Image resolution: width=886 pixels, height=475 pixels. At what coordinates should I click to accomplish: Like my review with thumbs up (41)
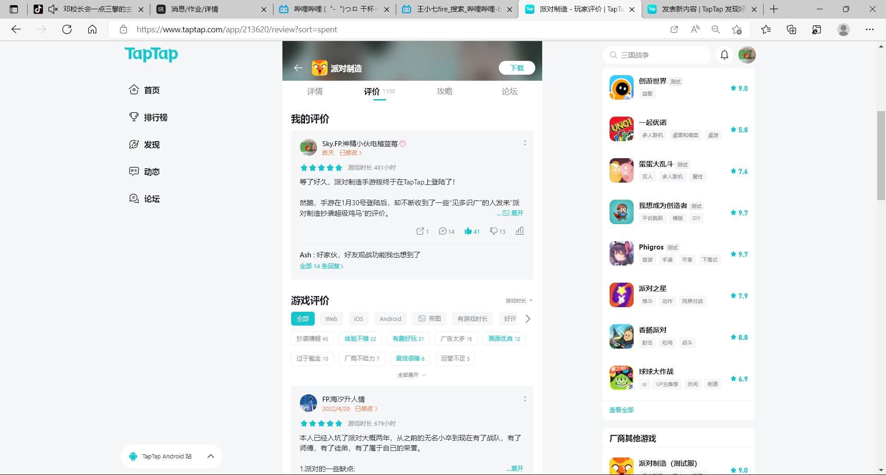point(472,231)
